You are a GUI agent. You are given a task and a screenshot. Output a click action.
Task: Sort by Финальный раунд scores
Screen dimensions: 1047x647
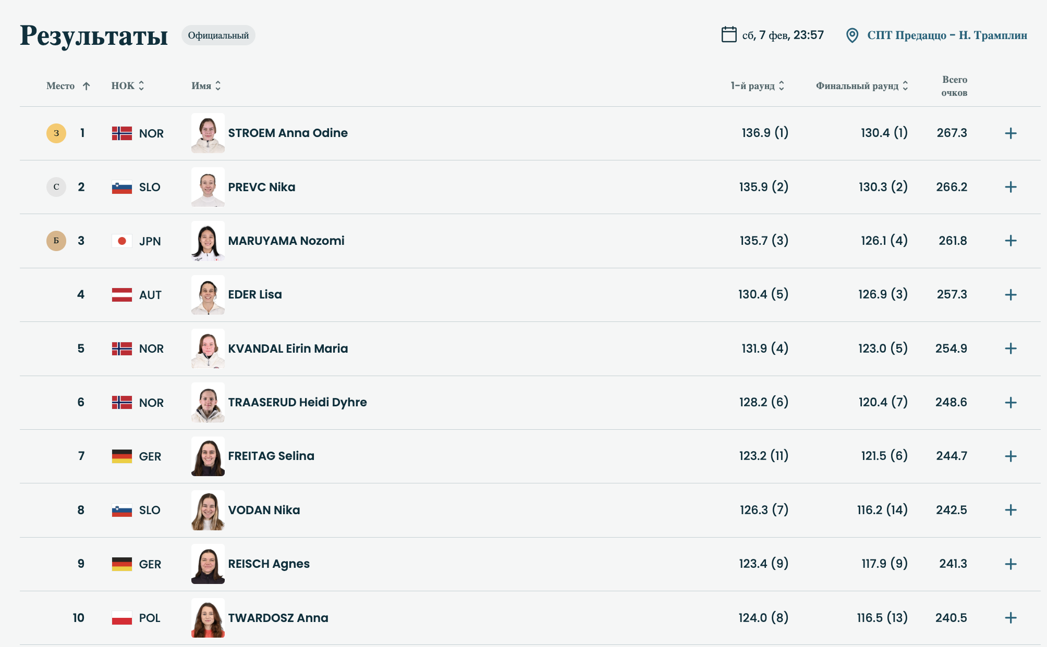(862, 86)
